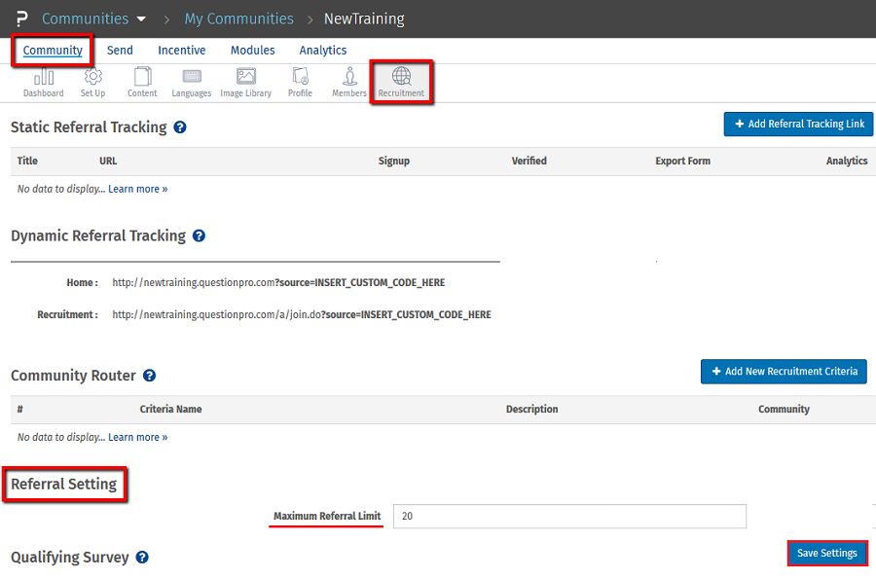Open help for Static Referral Tracking
Screen dimensions: 876x578
coord(180,127)
